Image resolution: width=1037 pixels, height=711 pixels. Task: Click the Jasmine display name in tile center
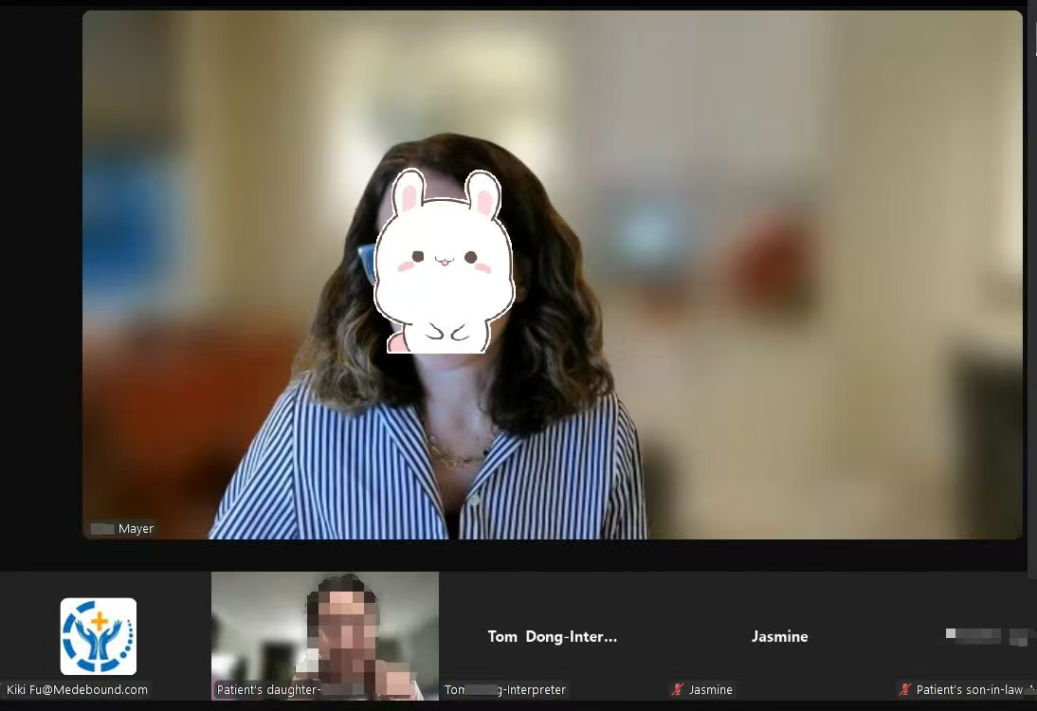[x=779, y=636]
